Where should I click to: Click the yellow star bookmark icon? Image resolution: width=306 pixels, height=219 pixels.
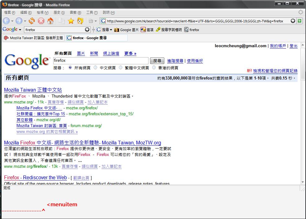[71, 21]
